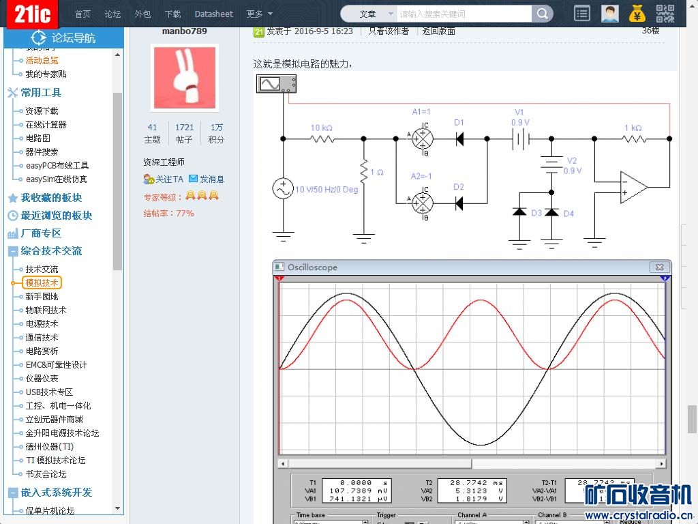
Task: Click the sidebar scroll down arrow
Action: tap(118, 508)
